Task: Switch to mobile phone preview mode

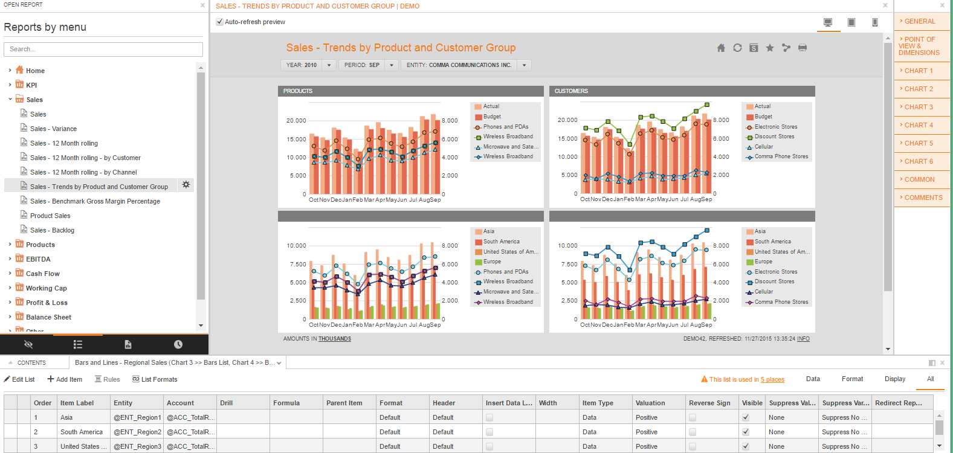Action: tap(874, 22)
